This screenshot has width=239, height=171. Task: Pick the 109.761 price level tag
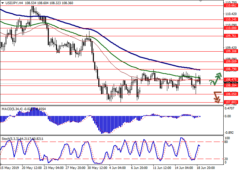coord(230,36)
